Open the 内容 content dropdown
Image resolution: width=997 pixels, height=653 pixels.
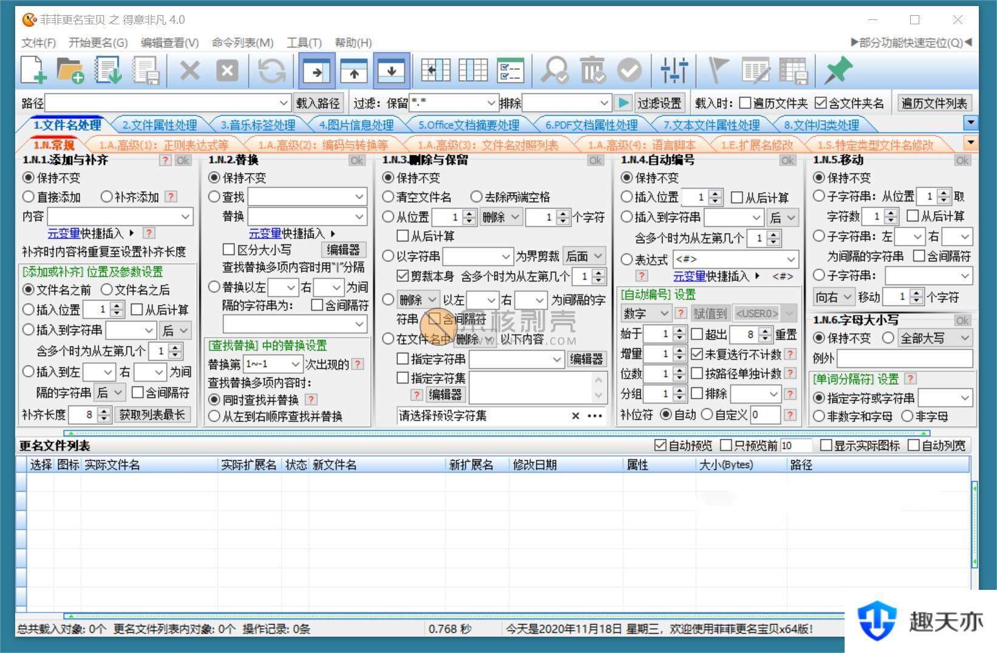pyautogui.click(x=185, y=216)
